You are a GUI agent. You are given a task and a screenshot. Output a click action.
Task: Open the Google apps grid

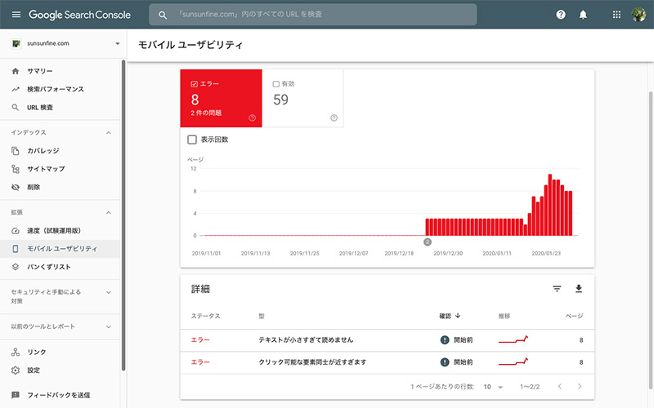tap(616, 15)
